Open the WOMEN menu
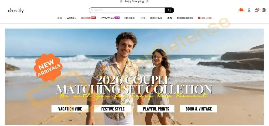This screenshot has width=269, height=126. coord(71,18)
